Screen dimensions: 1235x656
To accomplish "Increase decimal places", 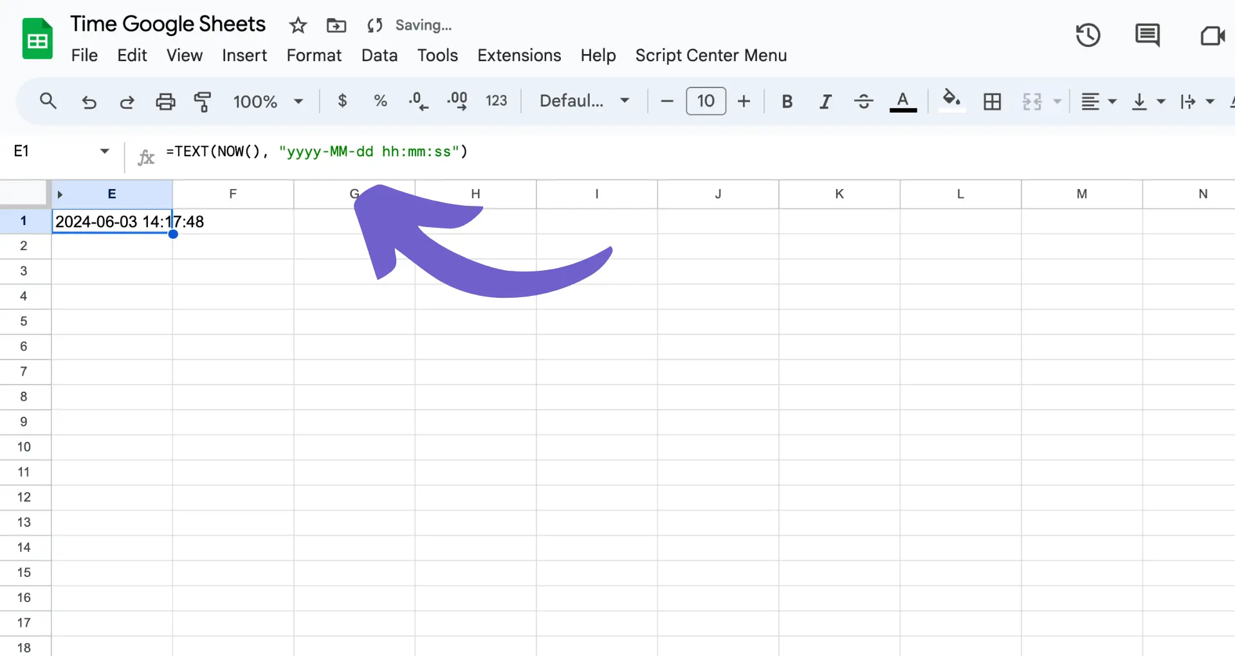I will [457, 101].
